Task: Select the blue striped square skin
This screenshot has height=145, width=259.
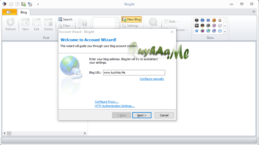Action: click(x=208, y=20)
